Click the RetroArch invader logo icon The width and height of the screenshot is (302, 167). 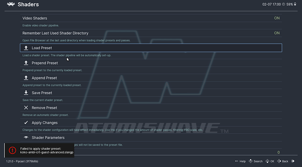click(11, 4)
